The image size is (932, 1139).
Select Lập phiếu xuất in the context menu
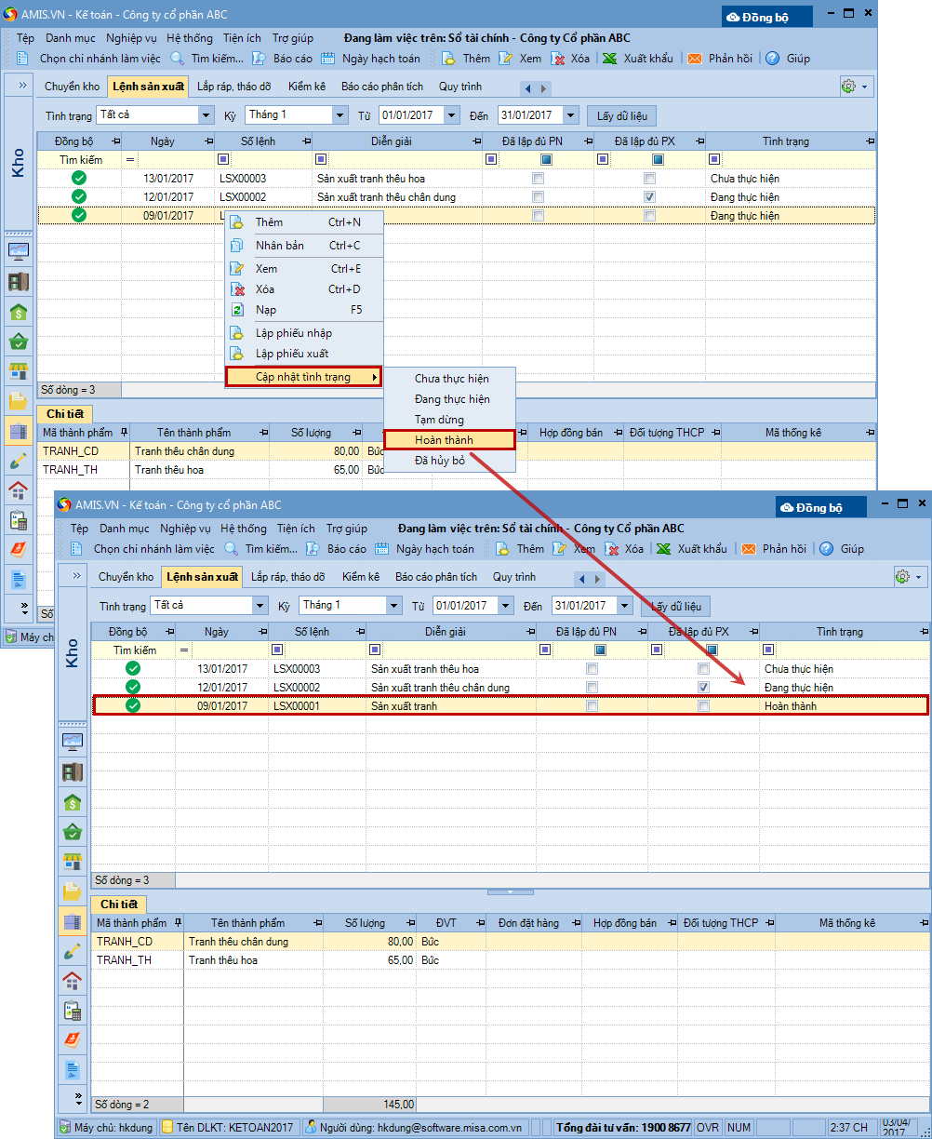pos(291,354)
